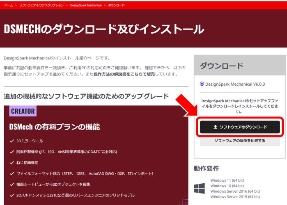Image resolution: width=287 pixels, height=205 pixels.
Task: Click the checkmark beside ファイルフォーマット対応
Action: point(11,173)
